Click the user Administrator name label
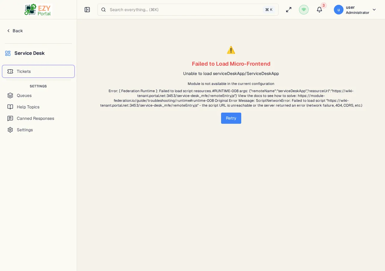Viewport: 385px width, 271px height. click(357, 10)
